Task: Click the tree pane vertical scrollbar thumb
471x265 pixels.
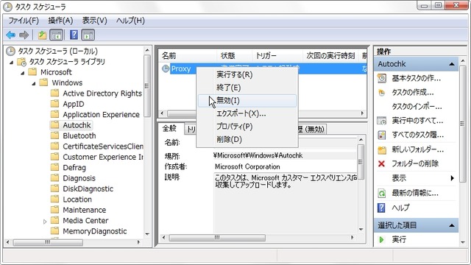Action: tap(147, 86)
